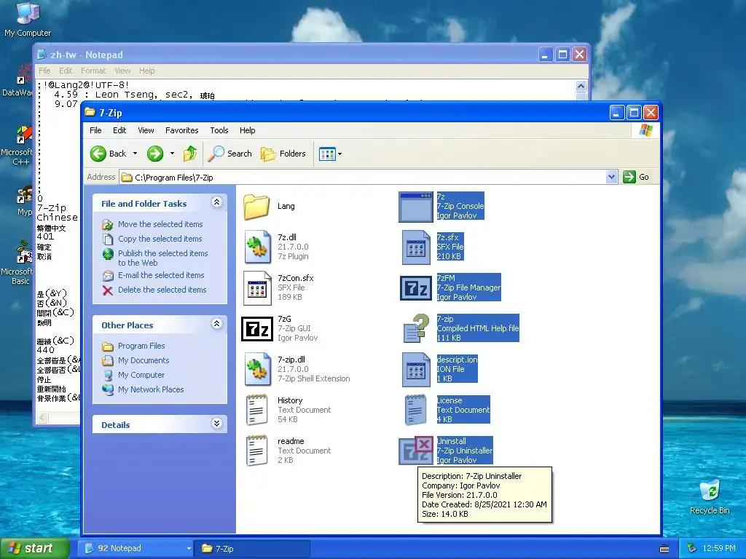The width and height of the screenshot is (746, 559).
Task: Click the Notepad horizontal scrollbar left arrow
Action: point(42,417)
